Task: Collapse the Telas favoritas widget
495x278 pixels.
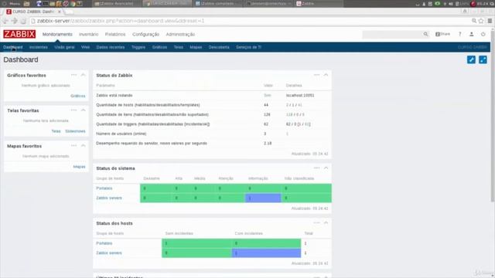Action: click(x=83, y=110)
